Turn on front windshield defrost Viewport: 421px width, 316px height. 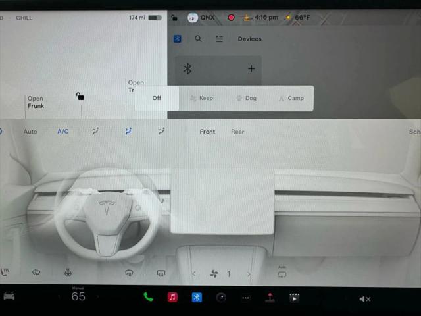point(129,273)
